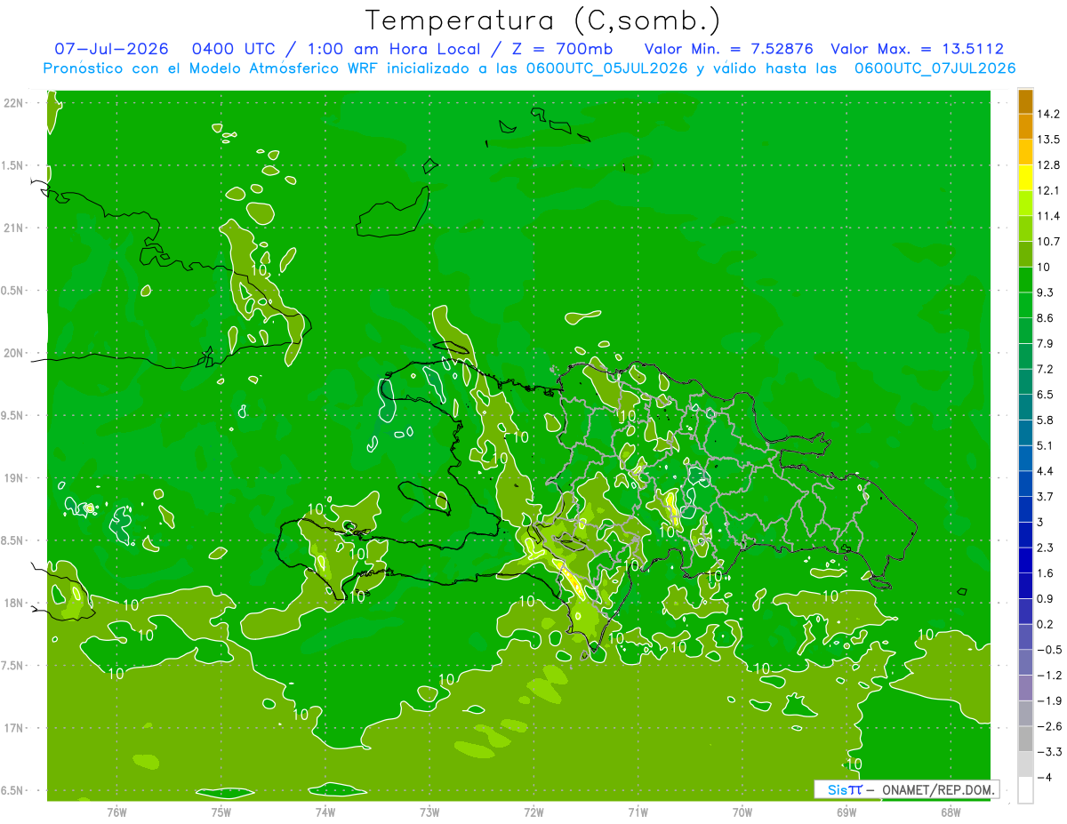
Task: Click the '19N' latitude label
Action: (x=12, y=478)
